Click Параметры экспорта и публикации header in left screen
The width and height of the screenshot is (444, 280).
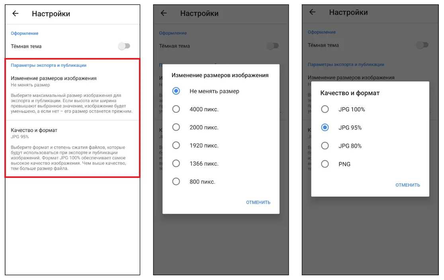(49, 65)
